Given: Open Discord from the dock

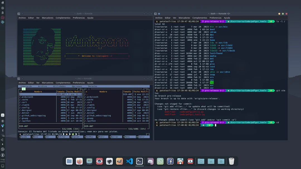Looking at the screenshot, I should (x=150, y=161).
